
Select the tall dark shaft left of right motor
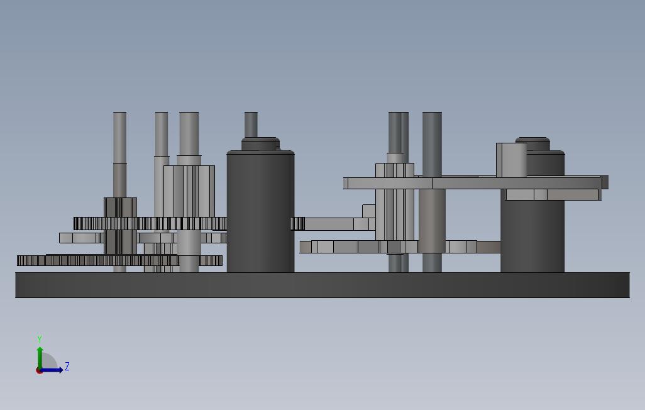(x=432, y=144)
